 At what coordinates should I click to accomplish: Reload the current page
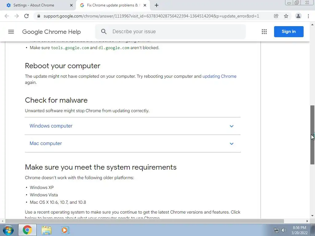pyautogui.click(x=26, y=16)
